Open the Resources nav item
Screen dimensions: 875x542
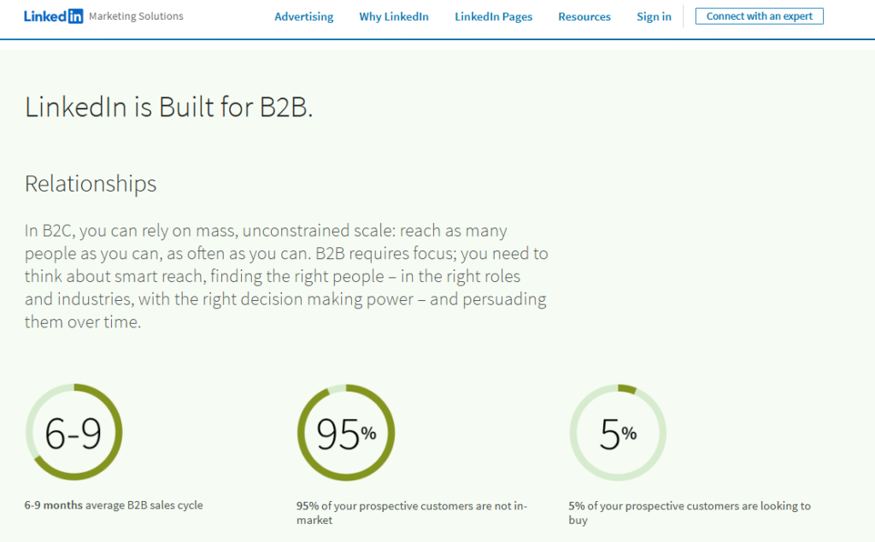tap(584, 16)
